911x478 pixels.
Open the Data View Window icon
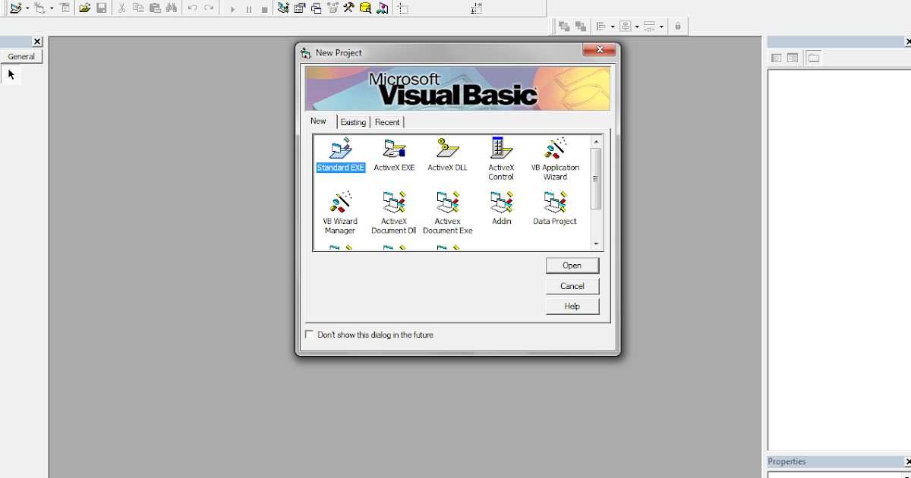click(x=366, y=8)
